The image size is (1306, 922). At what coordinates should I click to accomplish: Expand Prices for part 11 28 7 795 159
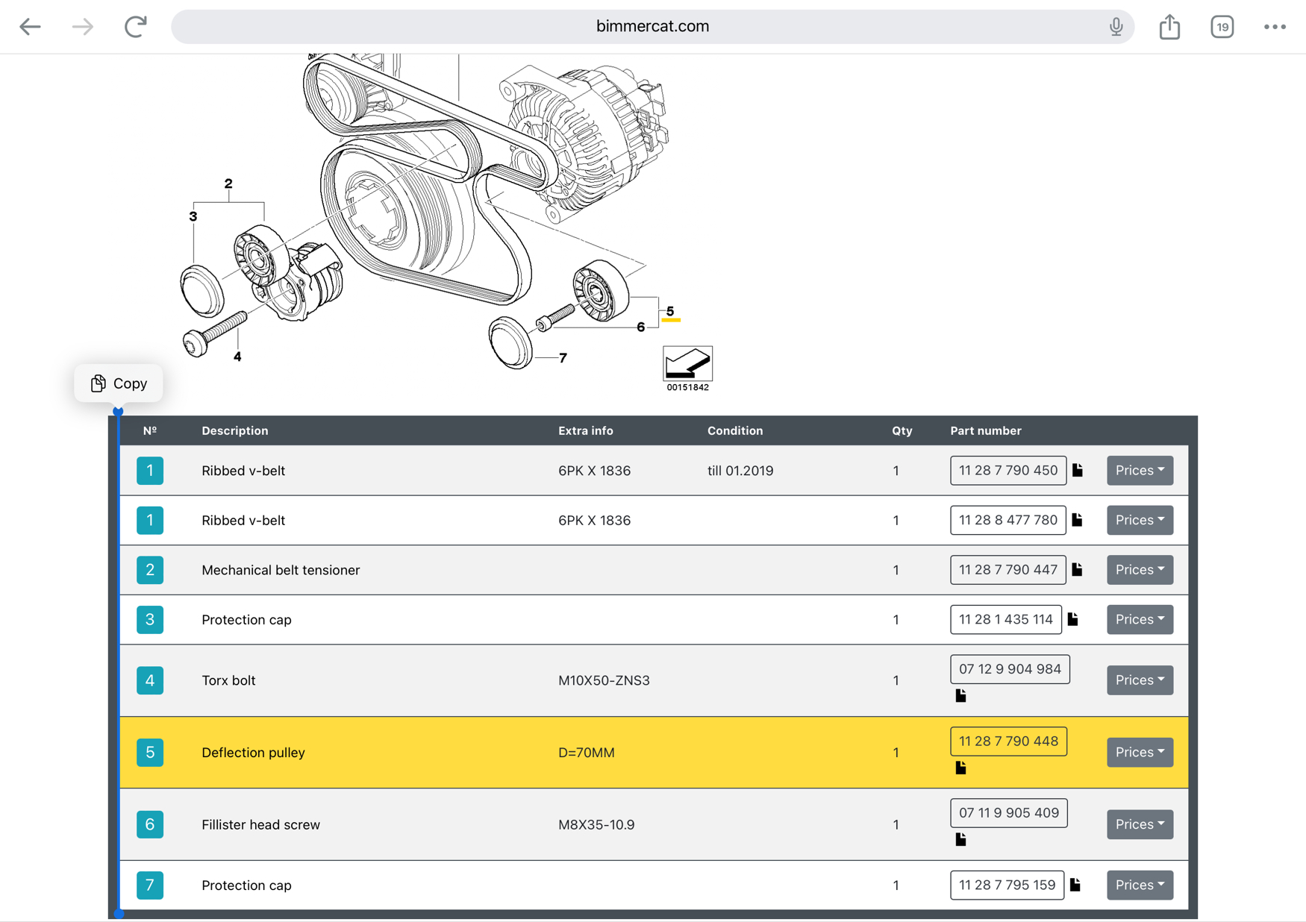coord(1140,885)
